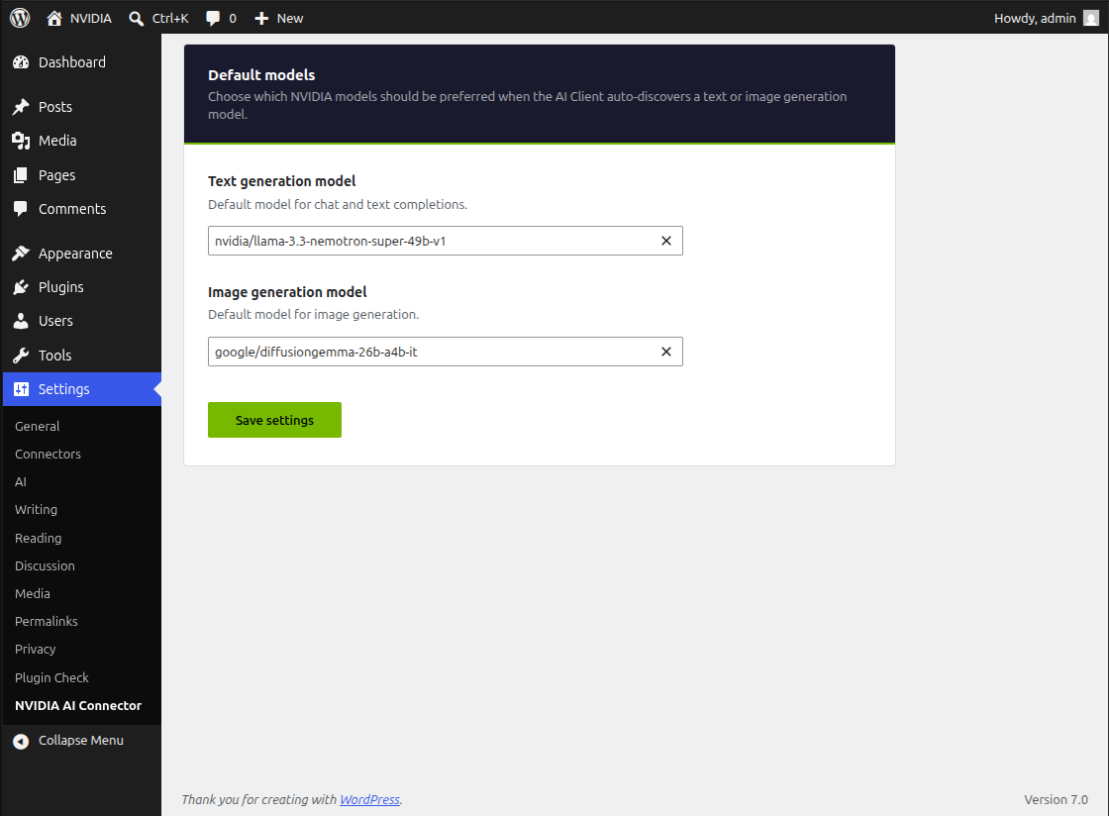Open AI settings submenu
The image size is (1109, 816).
pyautogui.click(x=21, y=481)
